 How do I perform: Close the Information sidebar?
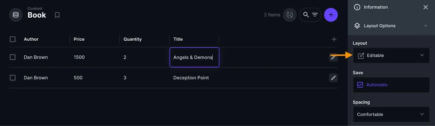[425, 7]
